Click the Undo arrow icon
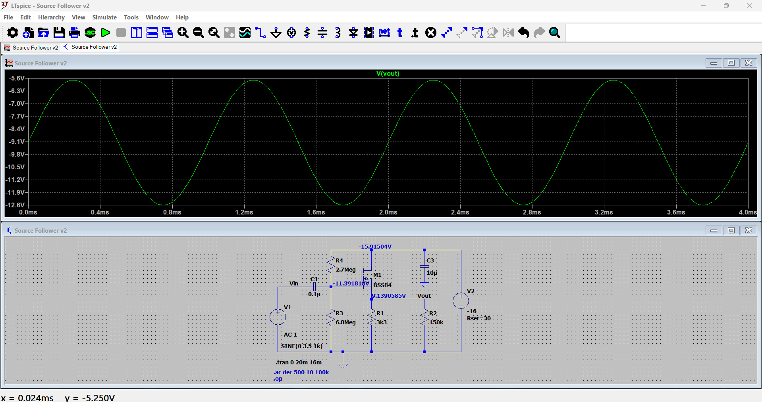This screenshot has height=402, width=762. [524, 33]
